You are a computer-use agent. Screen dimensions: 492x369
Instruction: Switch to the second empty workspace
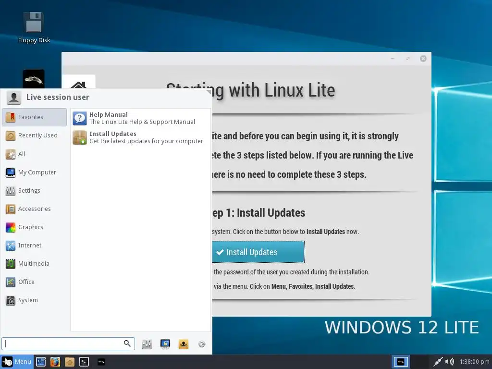pos(419,362)
